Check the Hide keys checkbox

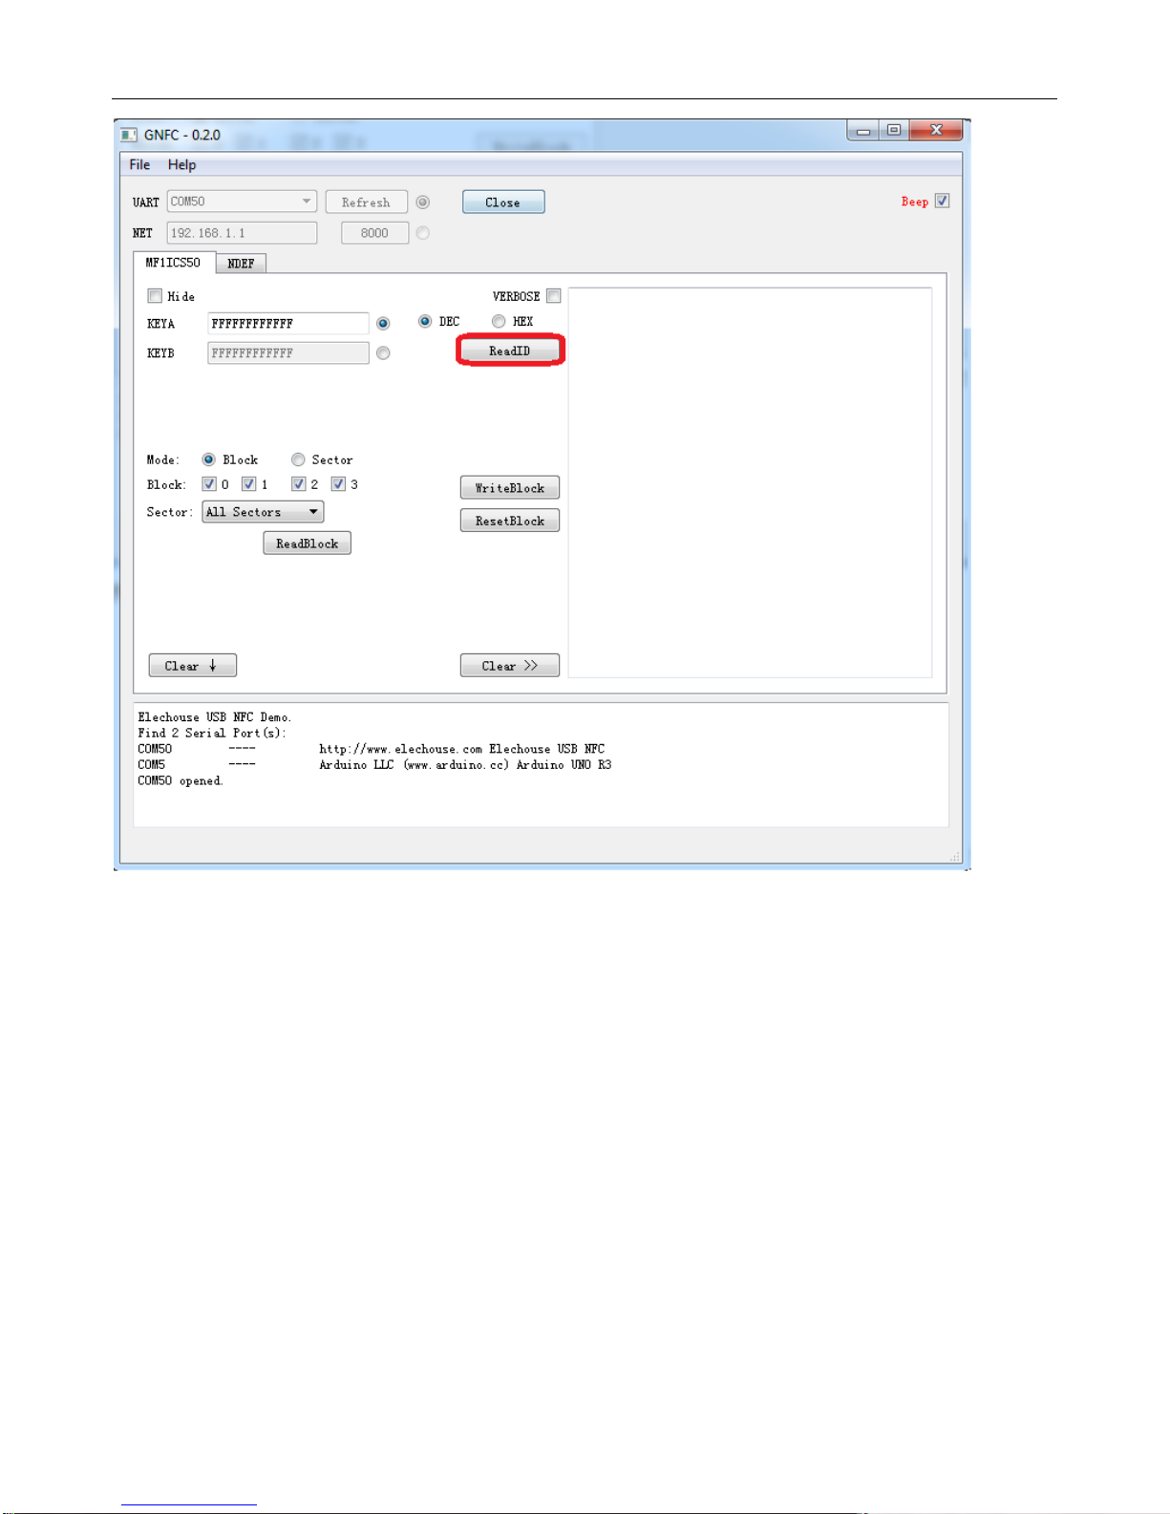click(155, 296)
